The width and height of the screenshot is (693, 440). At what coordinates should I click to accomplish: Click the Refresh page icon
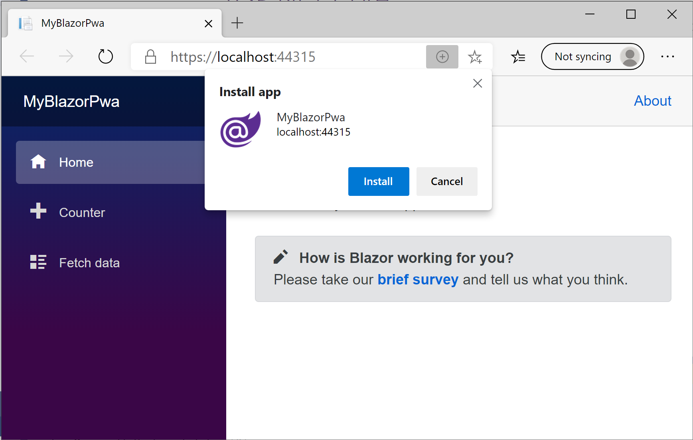[x=105, y=56]
